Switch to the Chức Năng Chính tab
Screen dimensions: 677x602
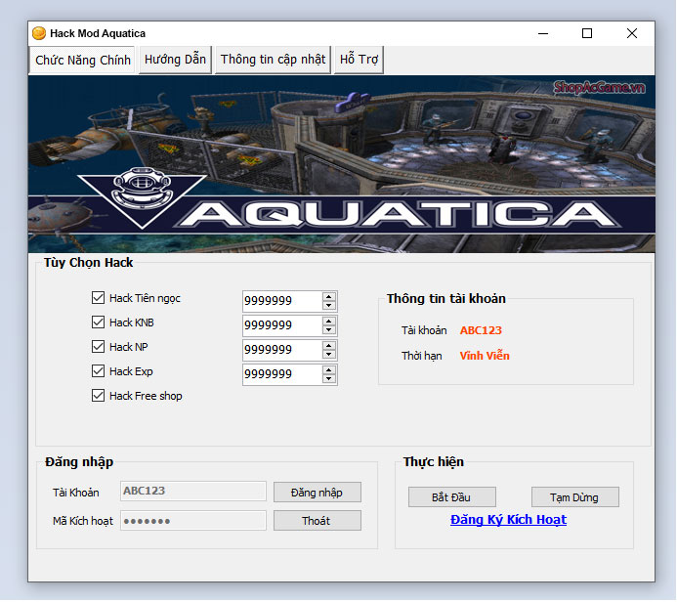[x=82, y=60]
